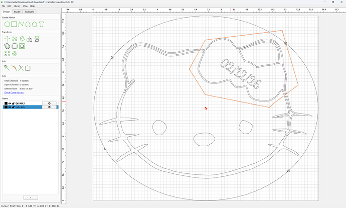This screenshot has width=346, height=208.
Task: Toggle visibility of hello kitty layer
Action: point(10,107)
